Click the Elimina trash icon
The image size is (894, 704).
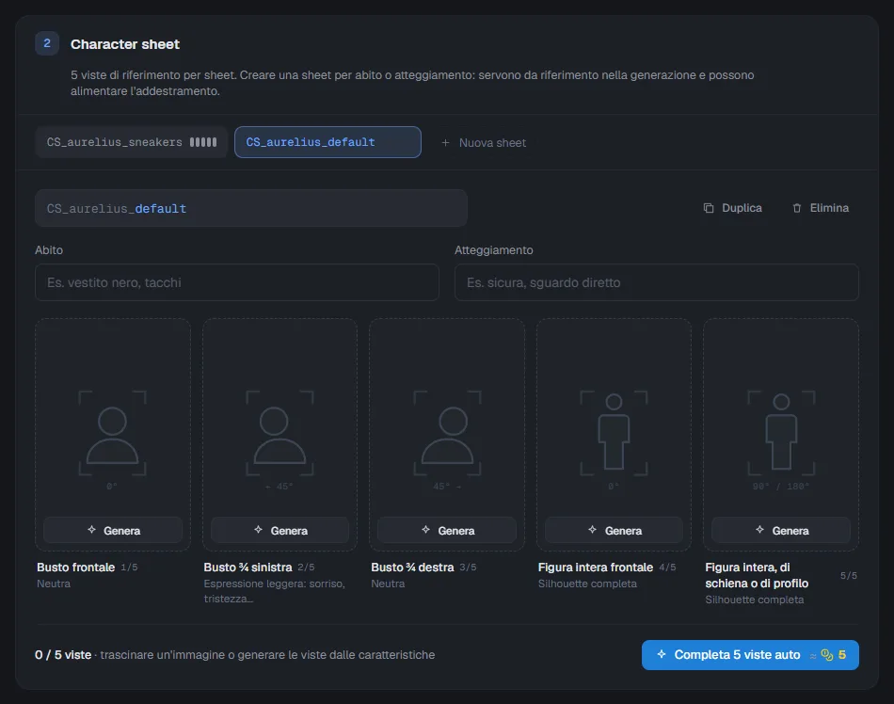click(x=797, y=208)
